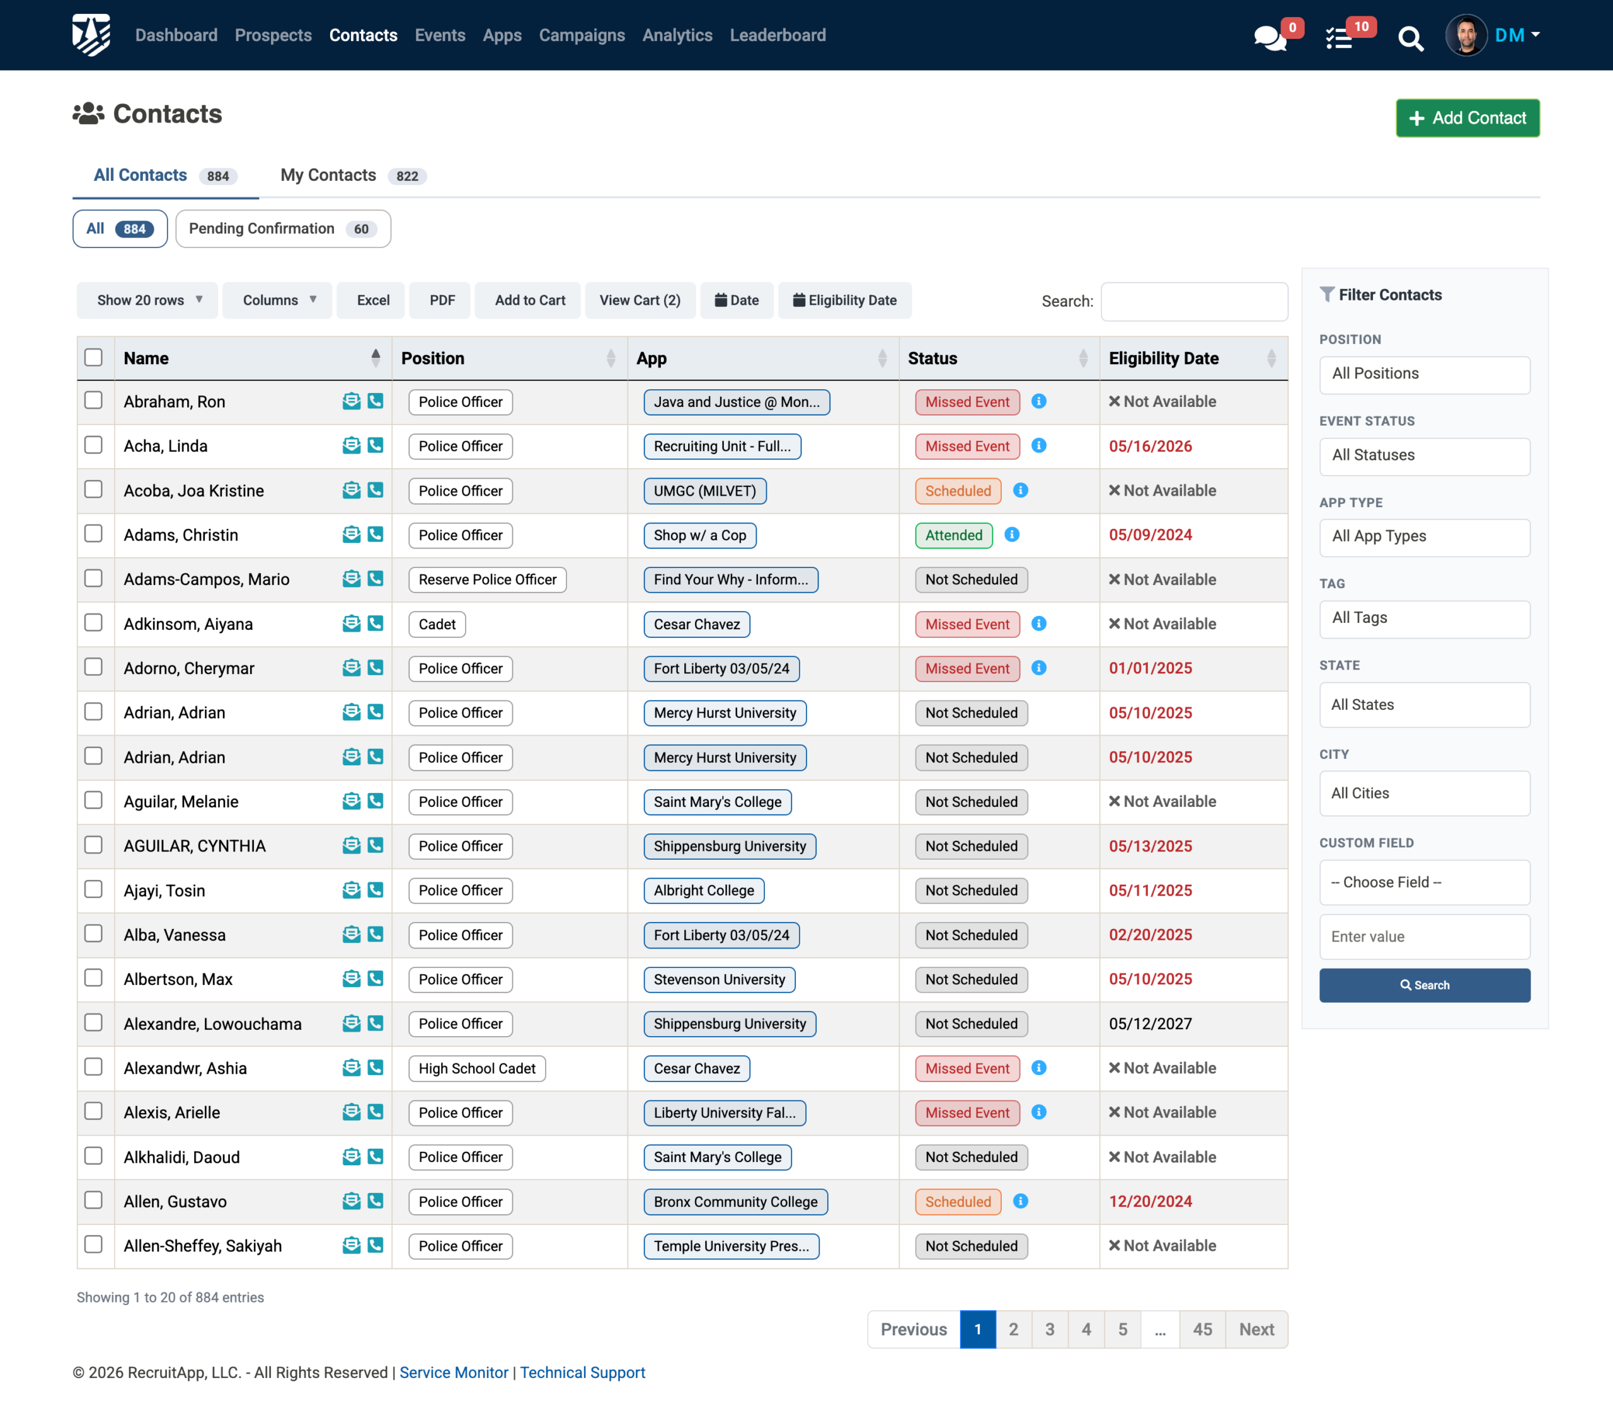Phone icon for Alba, Vanessa
Screen dimensions: 1613x1402
376,935
